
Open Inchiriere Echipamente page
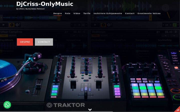108,13
